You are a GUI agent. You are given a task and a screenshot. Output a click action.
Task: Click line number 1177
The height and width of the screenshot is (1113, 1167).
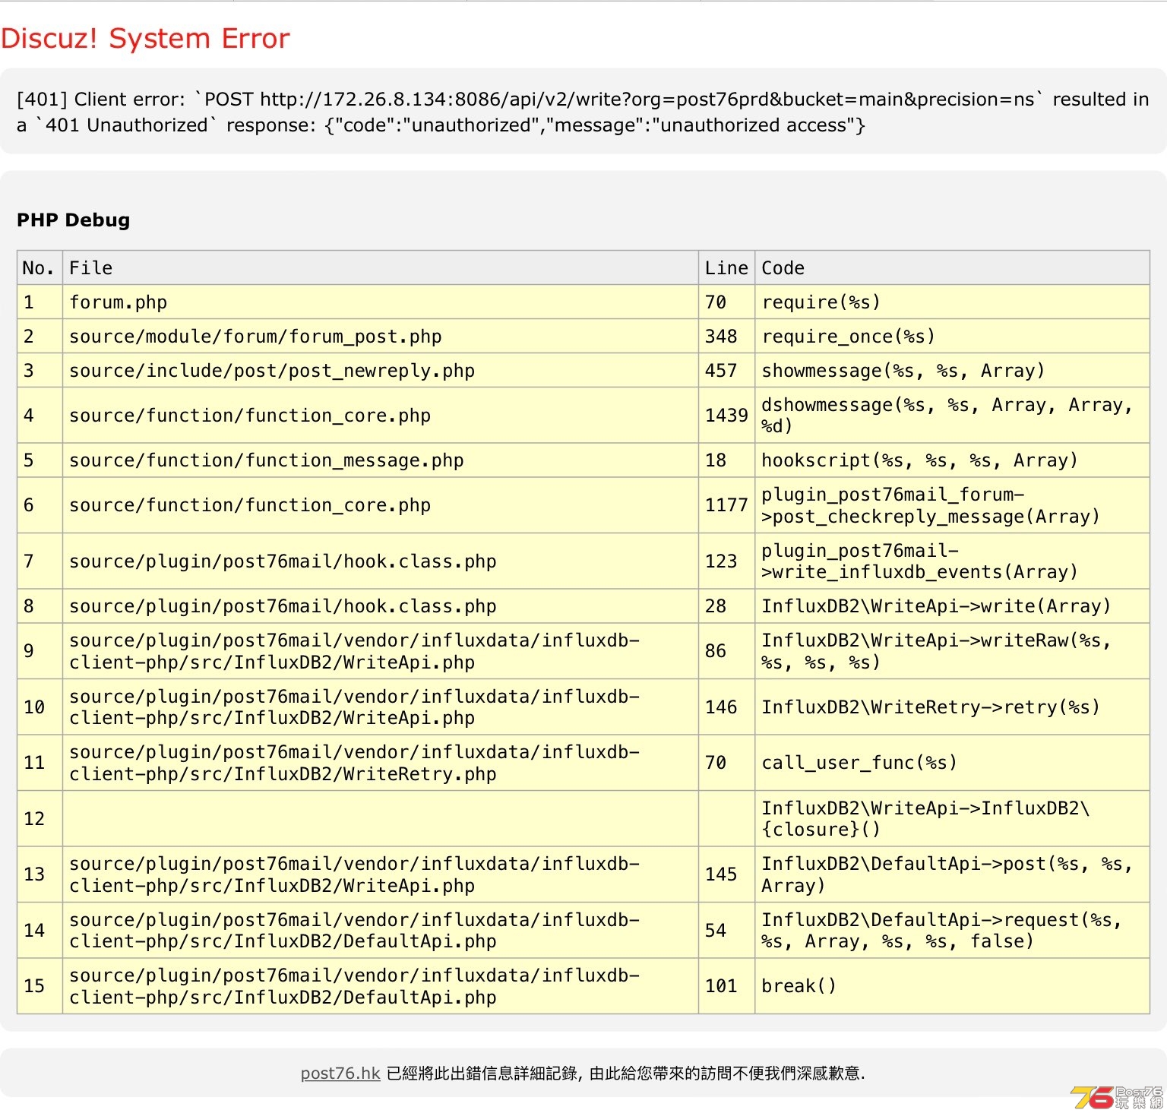pos(726,504)
